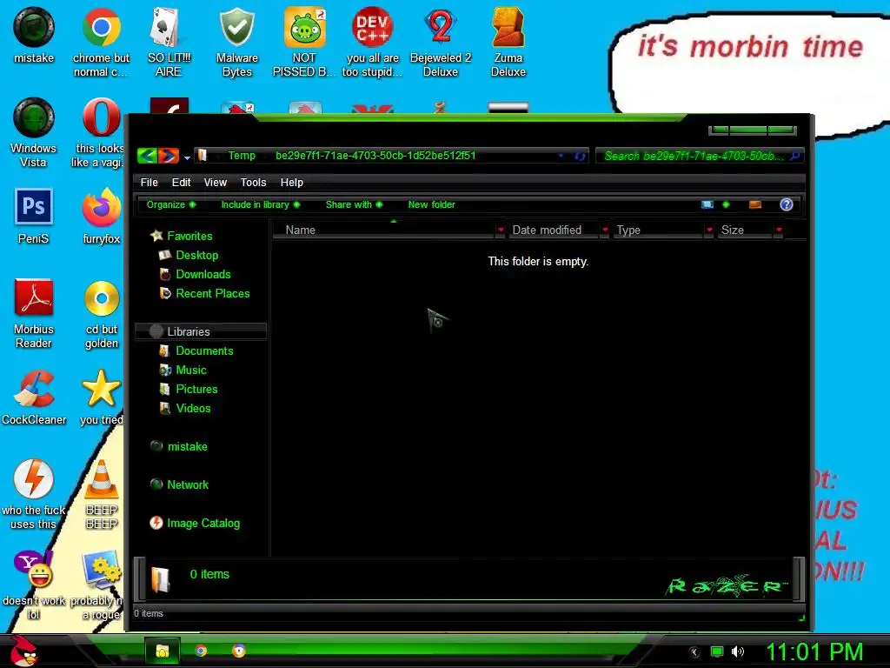Select the Opera browser desktop icon
890x668 pixels.
tap(101, 132)
